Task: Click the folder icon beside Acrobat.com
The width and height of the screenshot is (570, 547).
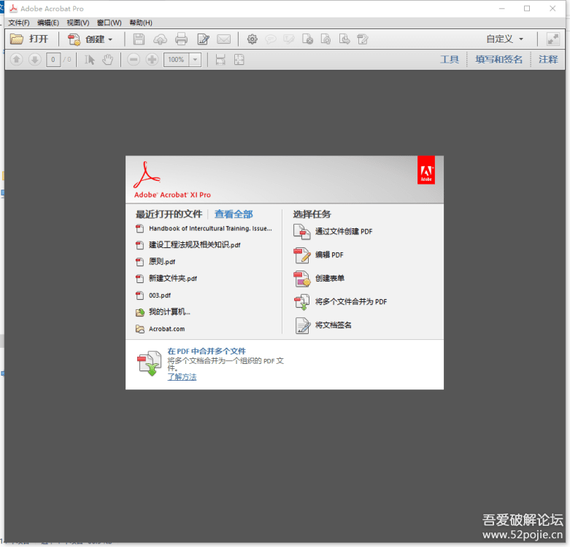Action: click(140, 329)
